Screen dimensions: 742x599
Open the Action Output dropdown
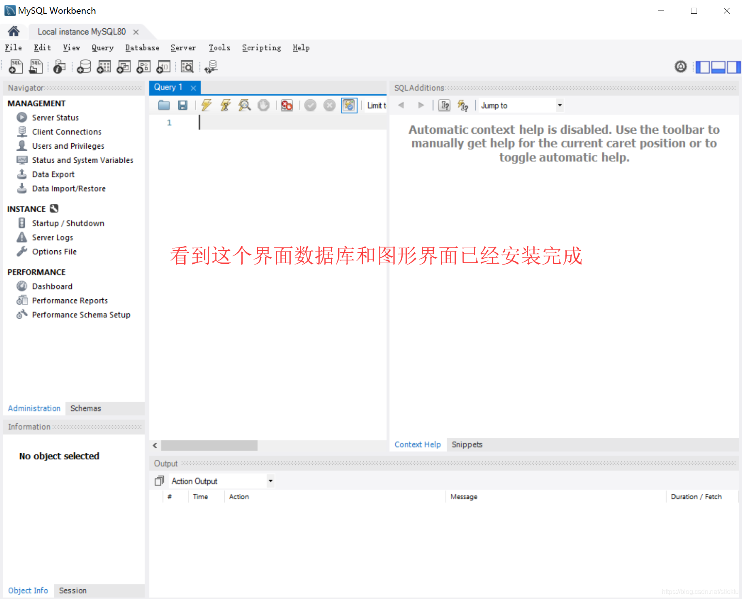222,481
